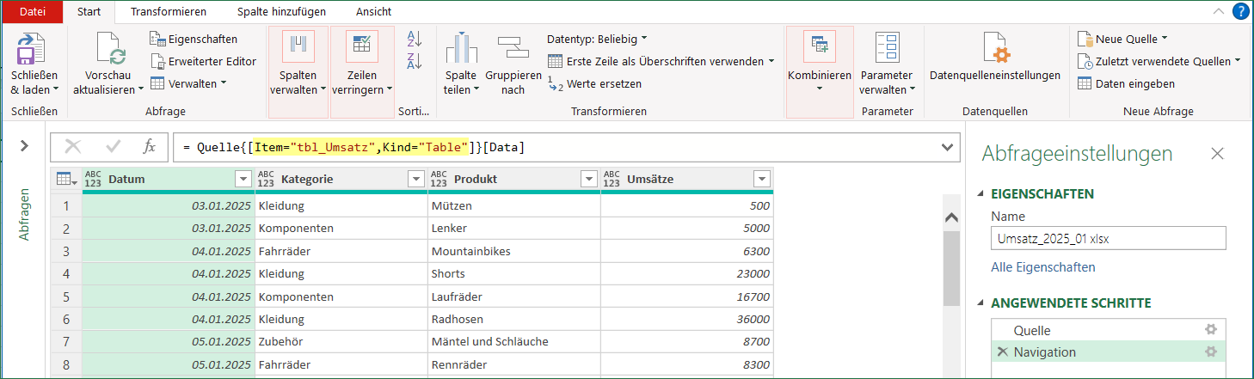Click the Alle Eigenschaften link

point(1042,267)
